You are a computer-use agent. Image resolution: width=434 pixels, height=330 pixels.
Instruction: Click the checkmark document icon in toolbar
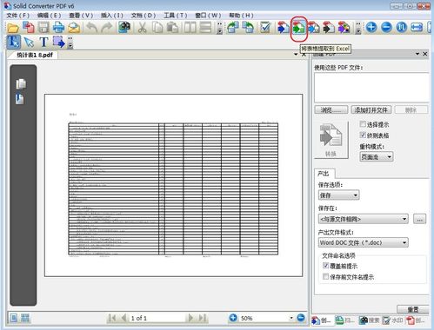(265, 28)
